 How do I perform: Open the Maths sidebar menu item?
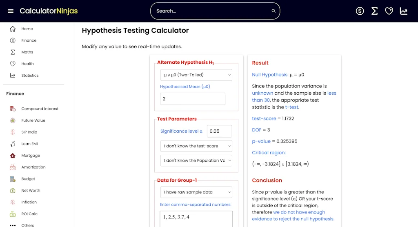click(x=27, y=52)
